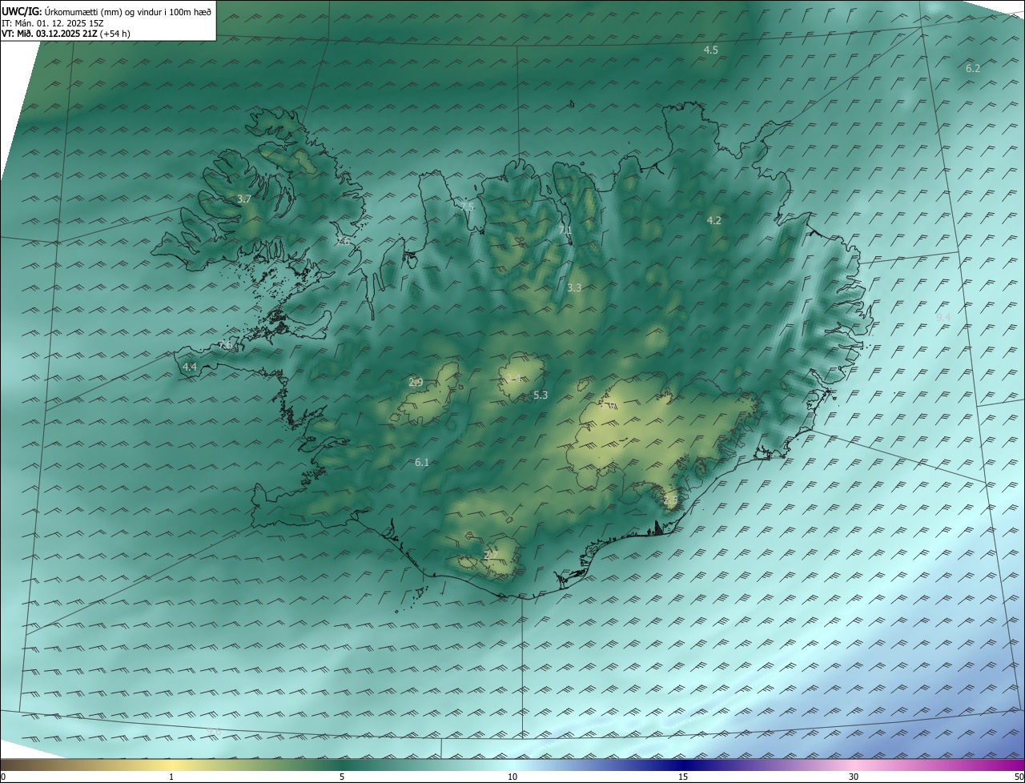Click the map value "2.9"
Image resolution: width=1025 pixels, height=783 pixels.
(x=416, y=382)
